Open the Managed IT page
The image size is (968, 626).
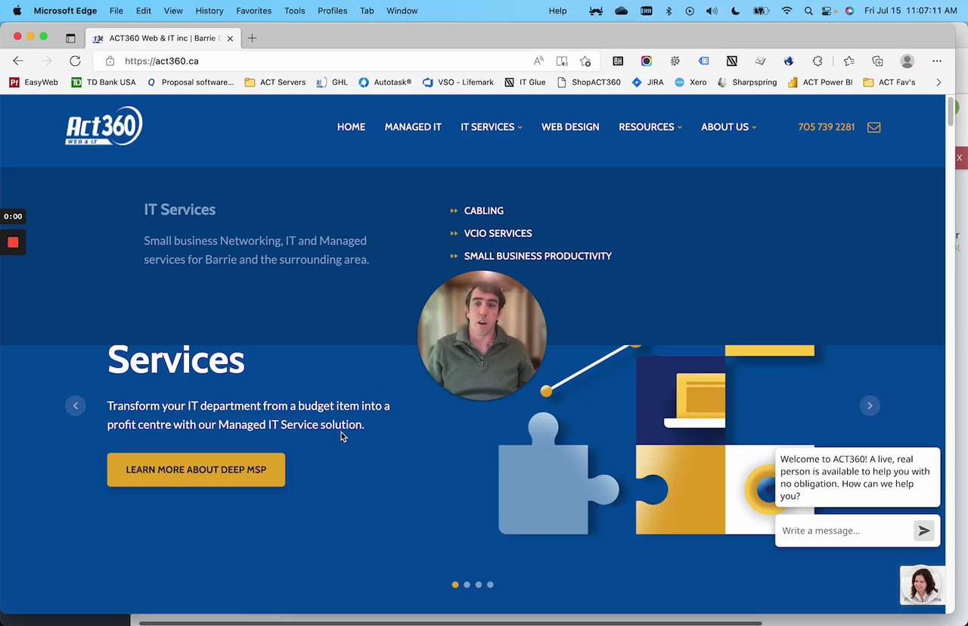[x=413, y=127]
